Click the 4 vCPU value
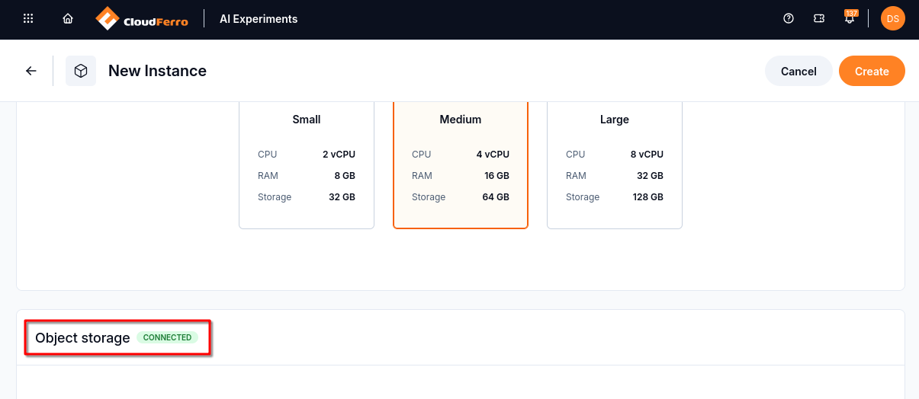Image resolution: width=919 pixels, height=399 pixels. [493, 154]
